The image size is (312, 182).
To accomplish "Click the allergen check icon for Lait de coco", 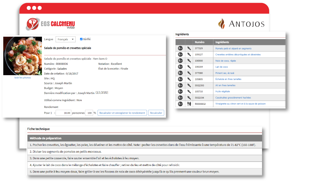I will [x=180, y=67].
